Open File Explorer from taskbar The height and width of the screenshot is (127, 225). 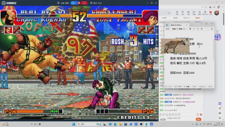point(121,124)
